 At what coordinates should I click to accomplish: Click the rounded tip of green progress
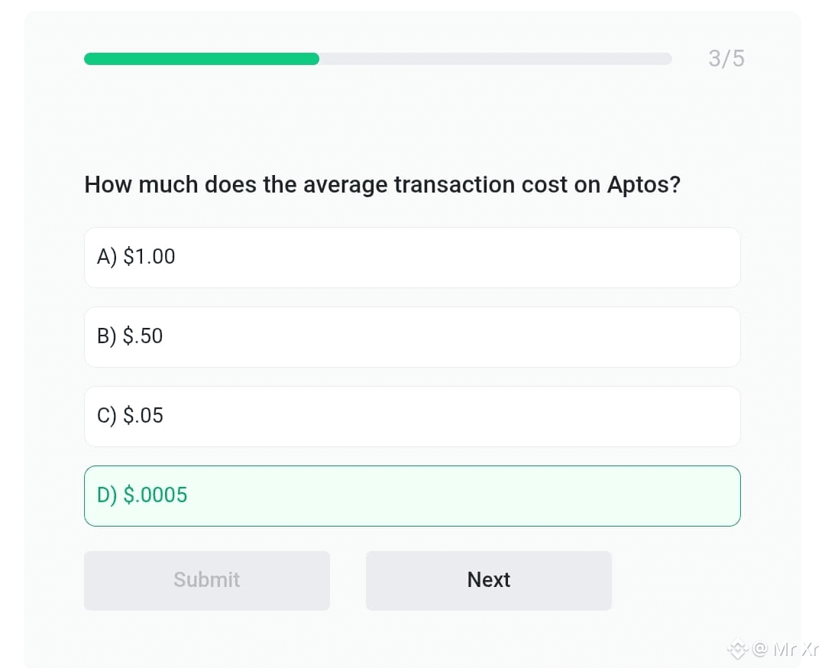(x=314, y=59)
